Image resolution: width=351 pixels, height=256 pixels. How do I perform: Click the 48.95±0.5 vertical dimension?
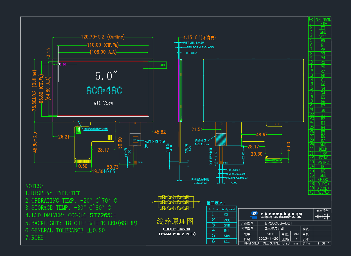click(35, 142)
